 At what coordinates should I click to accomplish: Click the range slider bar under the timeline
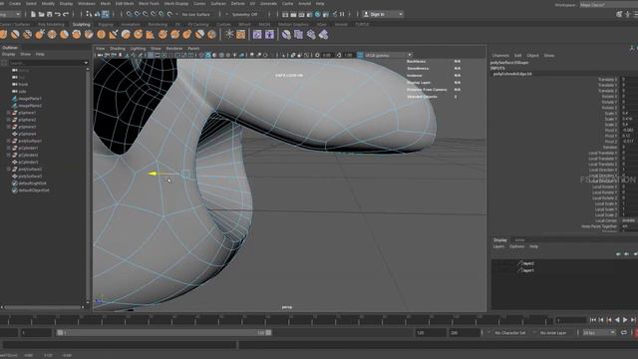point(164,332)
